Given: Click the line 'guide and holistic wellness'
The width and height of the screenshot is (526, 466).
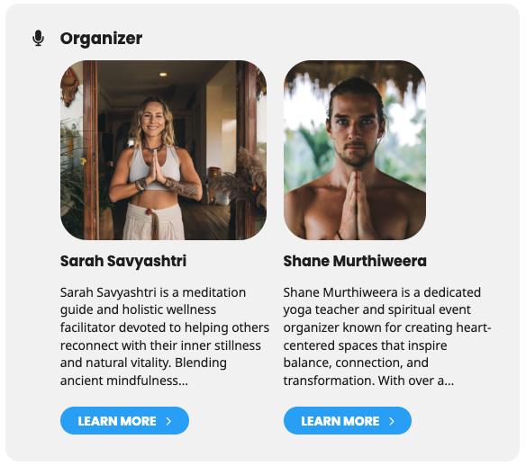Looking at the screenshot, I should [x=138, y=309].
